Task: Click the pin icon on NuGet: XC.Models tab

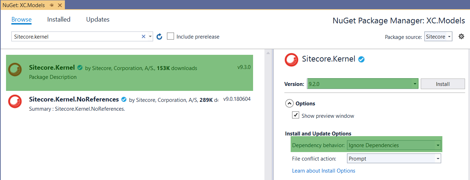Action: pyautogui.click(x=51, y=5)
